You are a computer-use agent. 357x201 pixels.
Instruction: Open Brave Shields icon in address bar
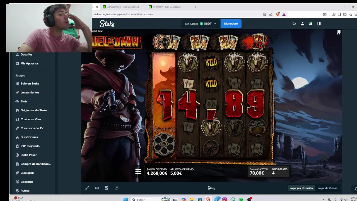(x=278, y=14)
